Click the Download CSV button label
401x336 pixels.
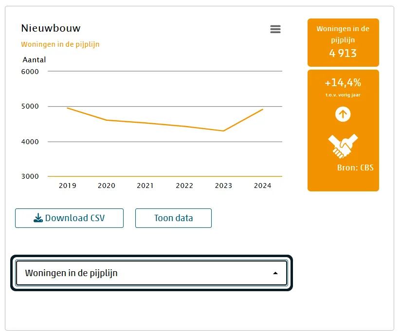(x=75, y=218)
